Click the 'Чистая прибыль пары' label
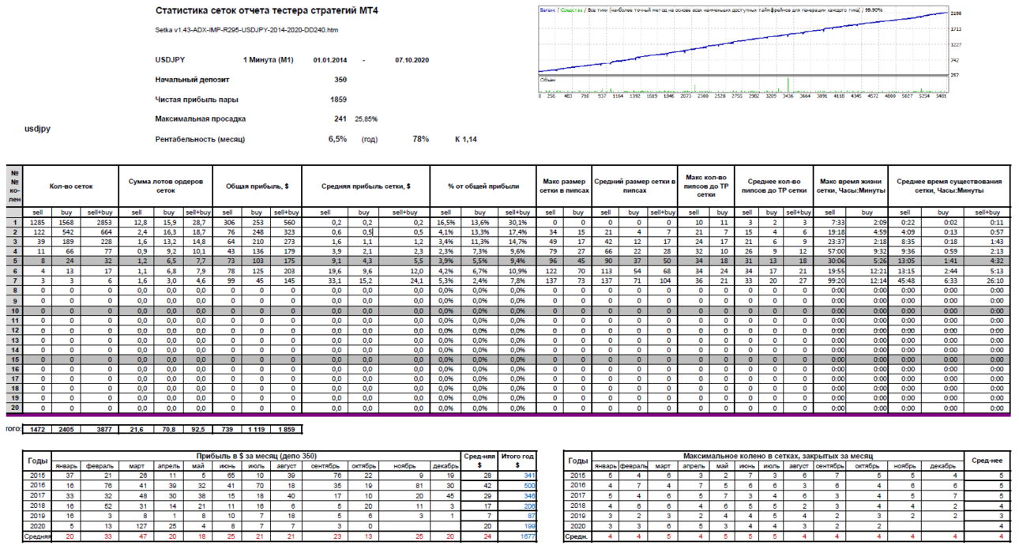 tap(197, 100)
